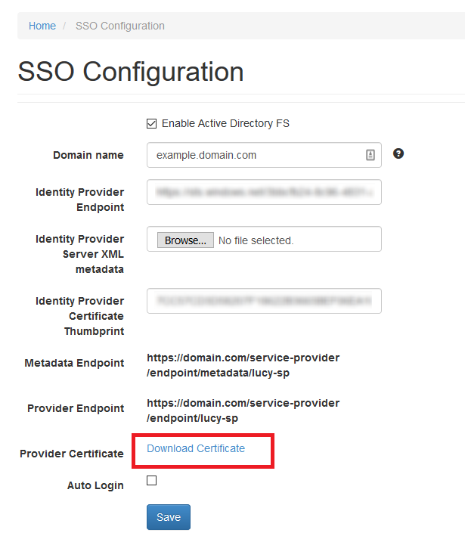
Task: Click the Domain name label
Action: point(88,155)
